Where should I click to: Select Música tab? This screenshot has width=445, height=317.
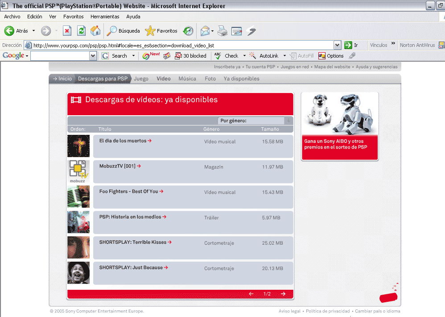tap(187, 79)
